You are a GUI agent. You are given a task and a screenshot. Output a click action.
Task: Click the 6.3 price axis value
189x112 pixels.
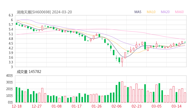click(x=11, y=15)
